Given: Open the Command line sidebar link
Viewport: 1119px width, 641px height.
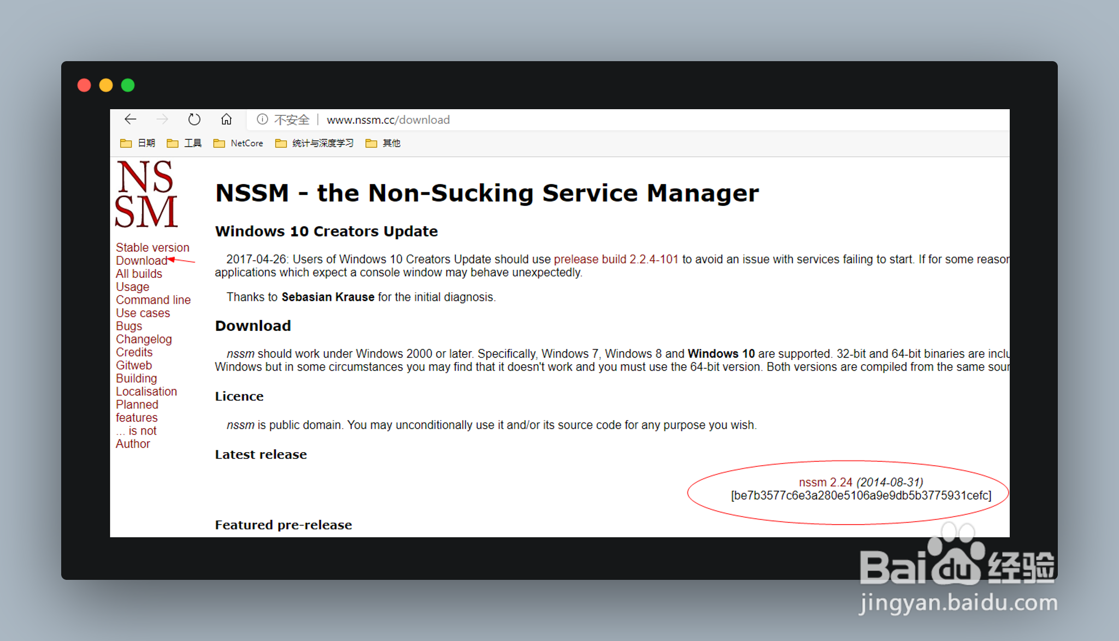Looking at the screenshot, I should coord(153,300).
